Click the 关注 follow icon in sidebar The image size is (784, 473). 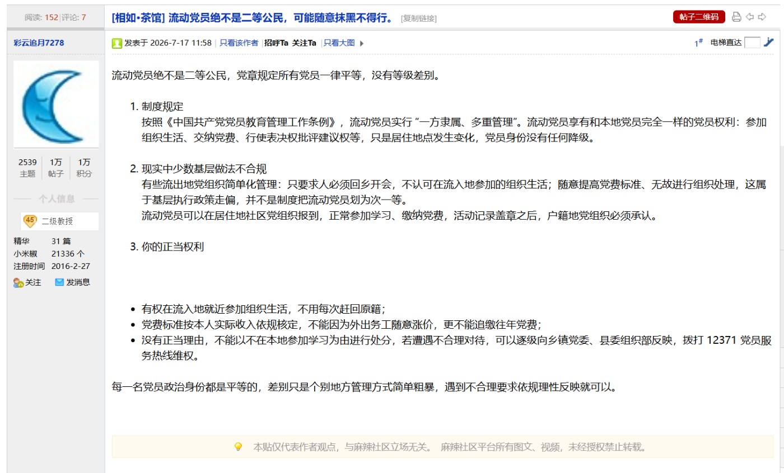click(x=18, y=282)
